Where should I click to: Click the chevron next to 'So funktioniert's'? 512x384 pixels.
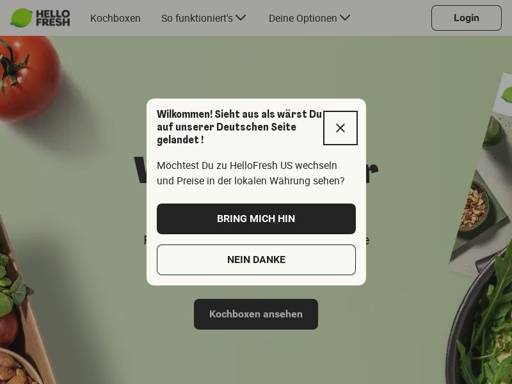click(x=241, y=18)
